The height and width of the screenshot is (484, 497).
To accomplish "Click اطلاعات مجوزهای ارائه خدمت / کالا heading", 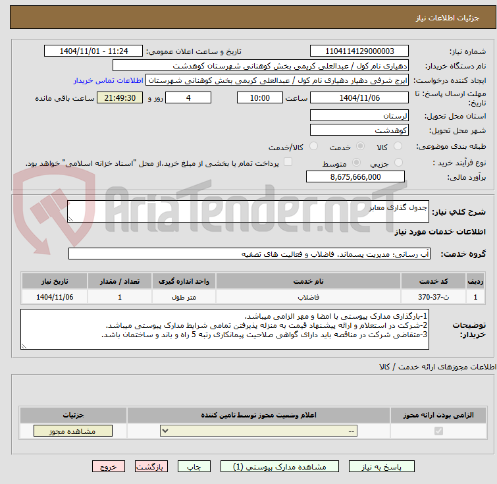I will coord(438,367).
